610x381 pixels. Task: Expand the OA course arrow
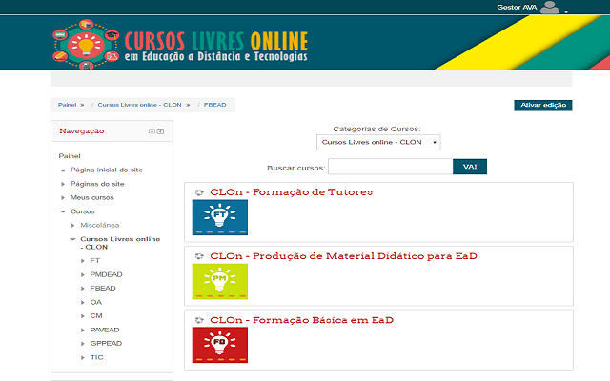pyautogui.click(x=83, y=303)
